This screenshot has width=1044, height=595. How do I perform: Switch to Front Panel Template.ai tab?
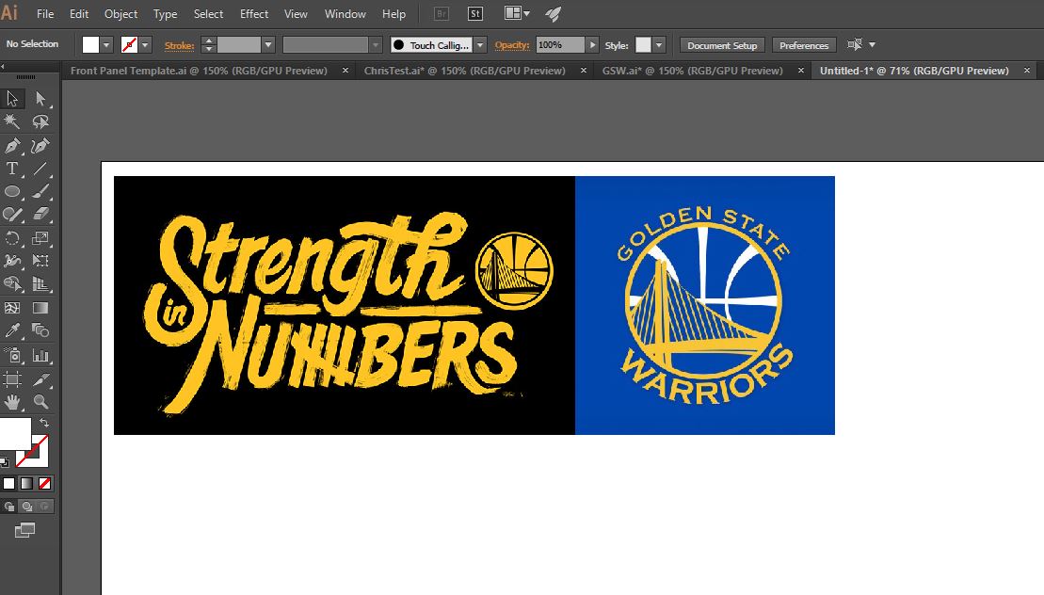(x=199, y=71)
